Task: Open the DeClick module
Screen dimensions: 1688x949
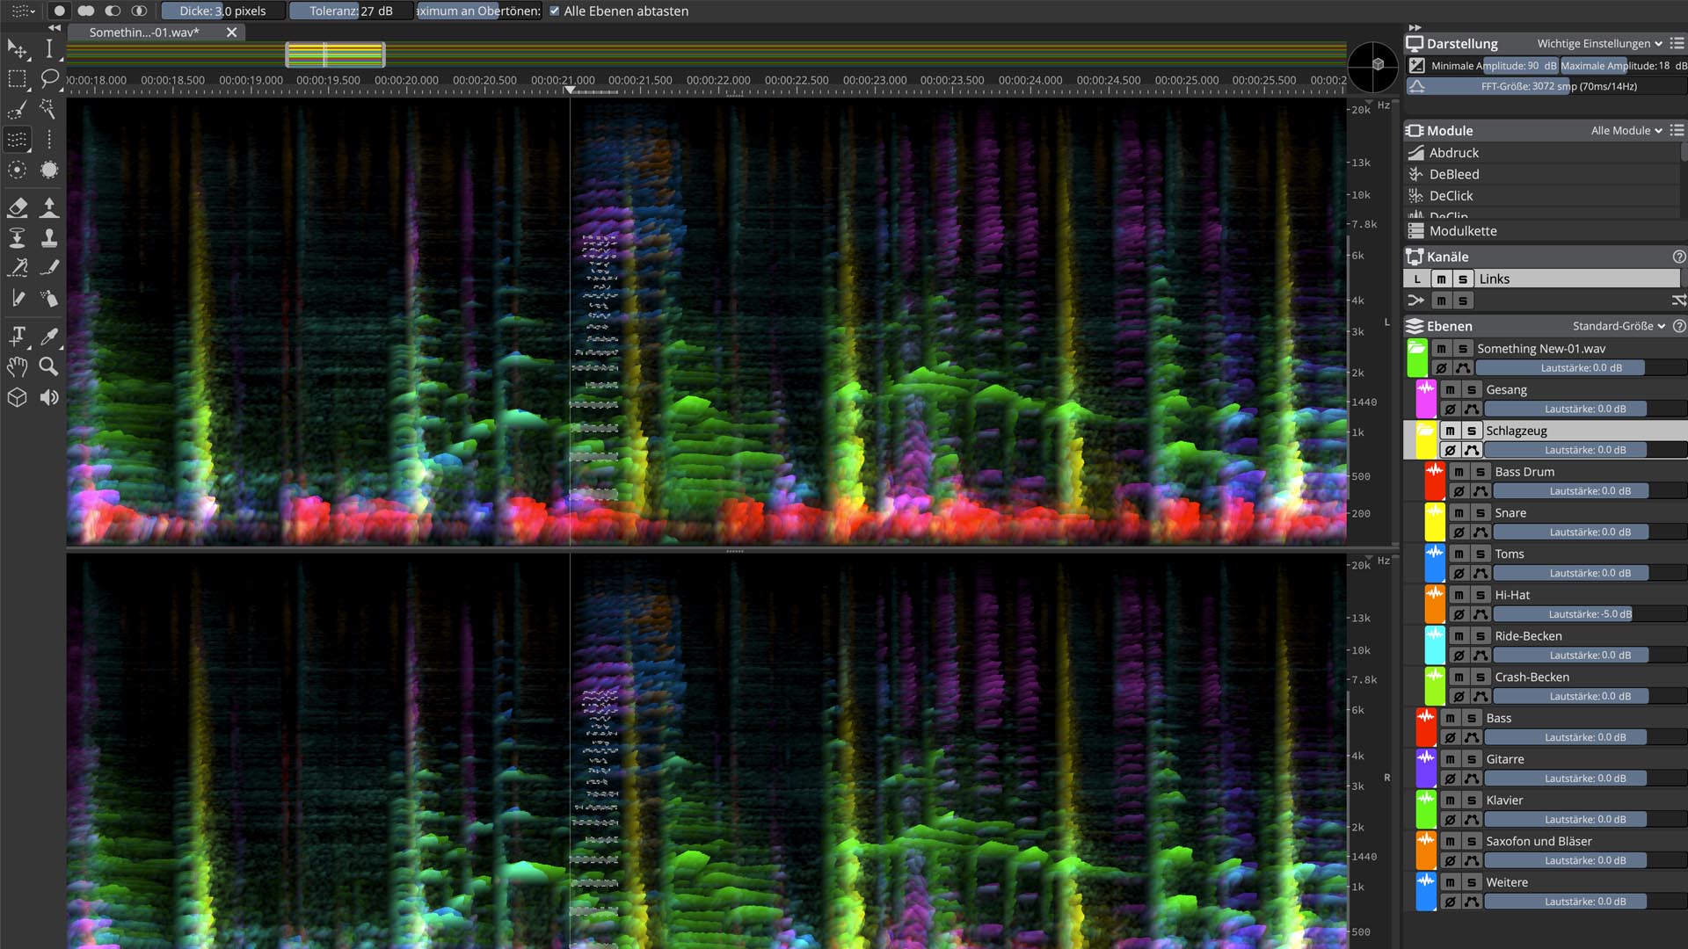Action: pyautogui.click(x=1543, y=196)
